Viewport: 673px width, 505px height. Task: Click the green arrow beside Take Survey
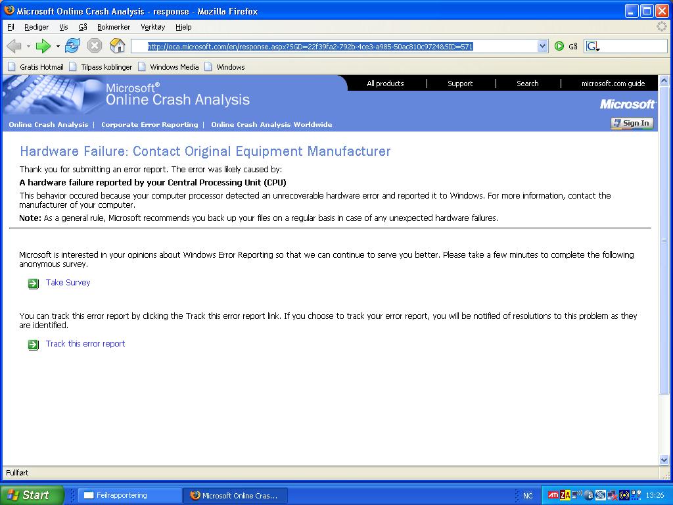tap(33, 283)
